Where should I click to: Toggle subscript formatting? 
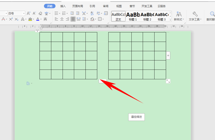[16, 19]
